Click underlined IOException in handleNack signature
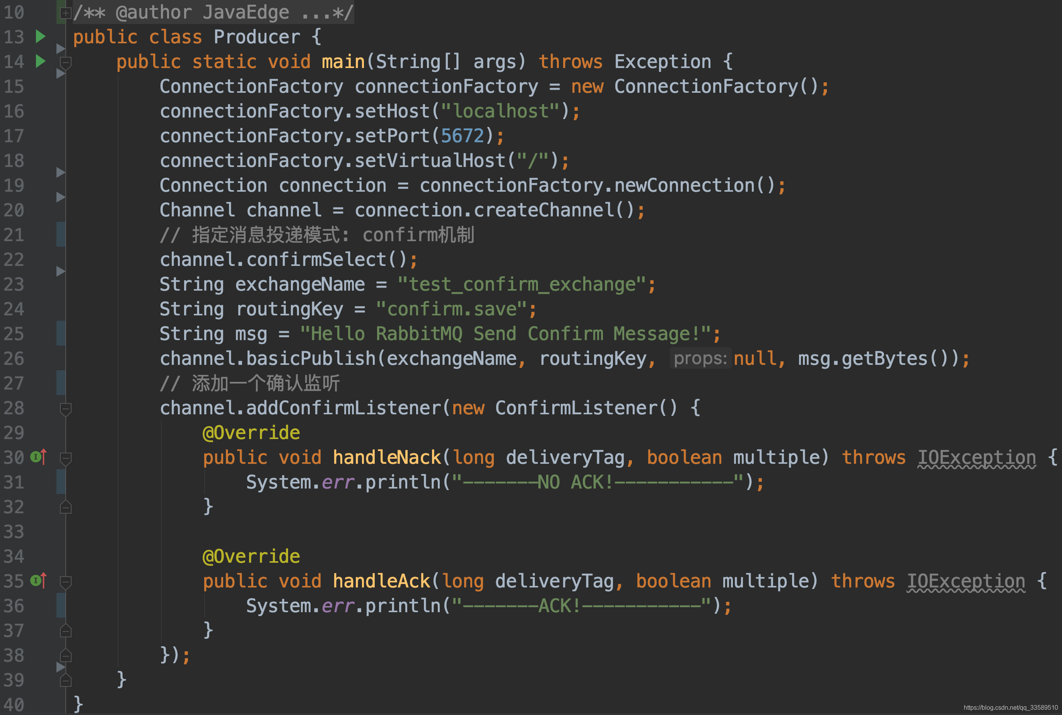 click(976, 457)
